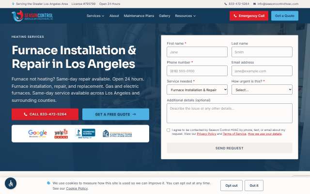This screenshot has width=310, height=194.
Task: Click the Open 24 Hours text
Action: [109, 4]
